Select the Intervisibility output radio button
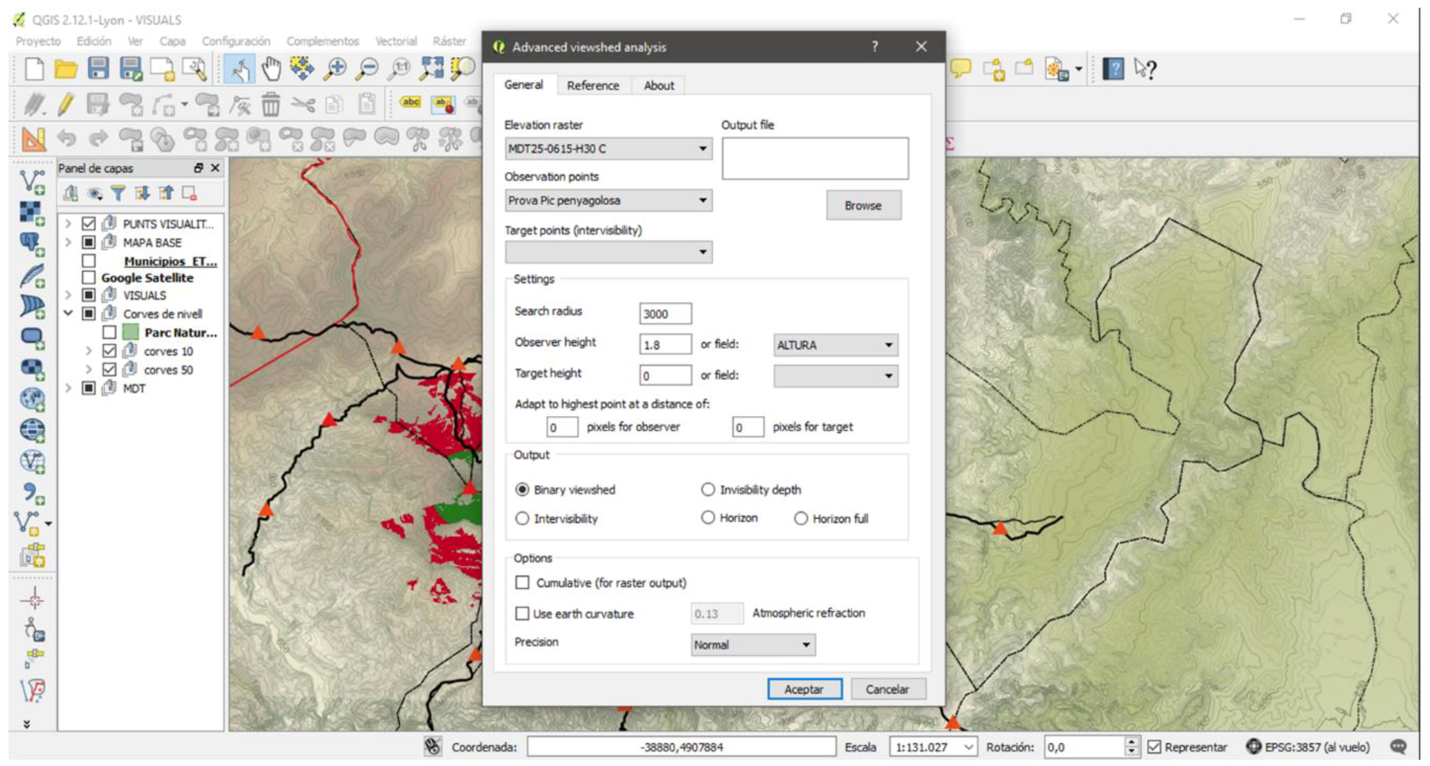Viewport: 1430px width, 766px height. (522, 518)
